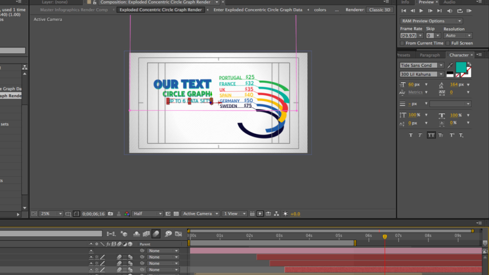This screenshot has height=275, width=489.
Task: Check the From Current Time option
Action: (402, 43)
